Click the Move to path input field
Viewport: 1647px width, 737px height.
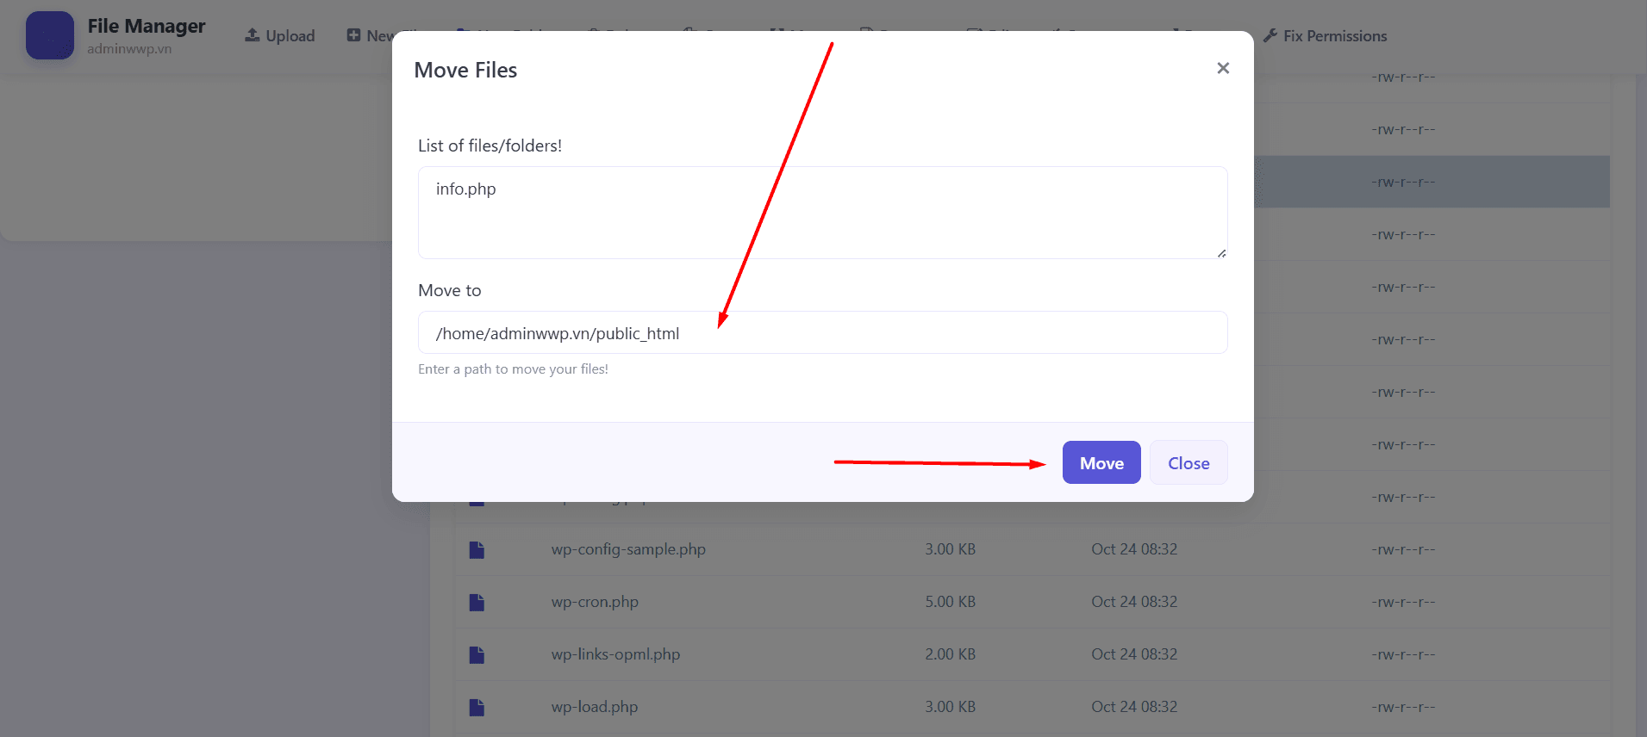[x=821, y=333]
